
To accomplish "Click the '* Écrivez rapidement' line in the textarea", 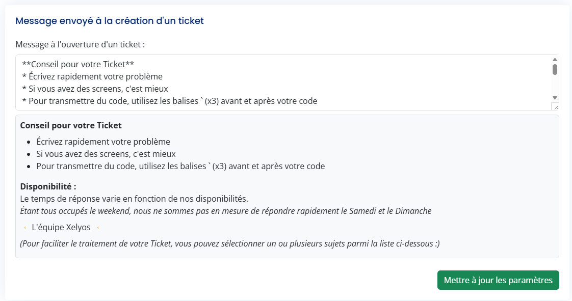I will coord(92,76).
